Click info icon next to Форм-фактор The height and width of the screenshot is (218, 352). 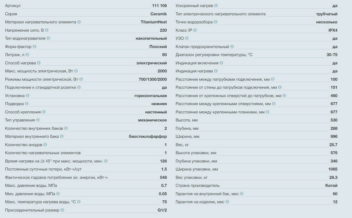click(x=34, y=47)
